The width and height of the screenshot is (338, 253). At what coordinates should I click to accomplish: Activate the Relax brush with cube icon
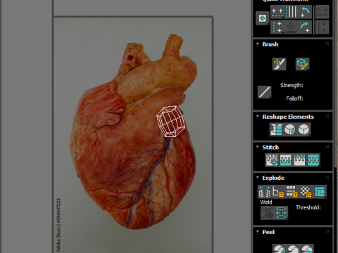[302, 64]
